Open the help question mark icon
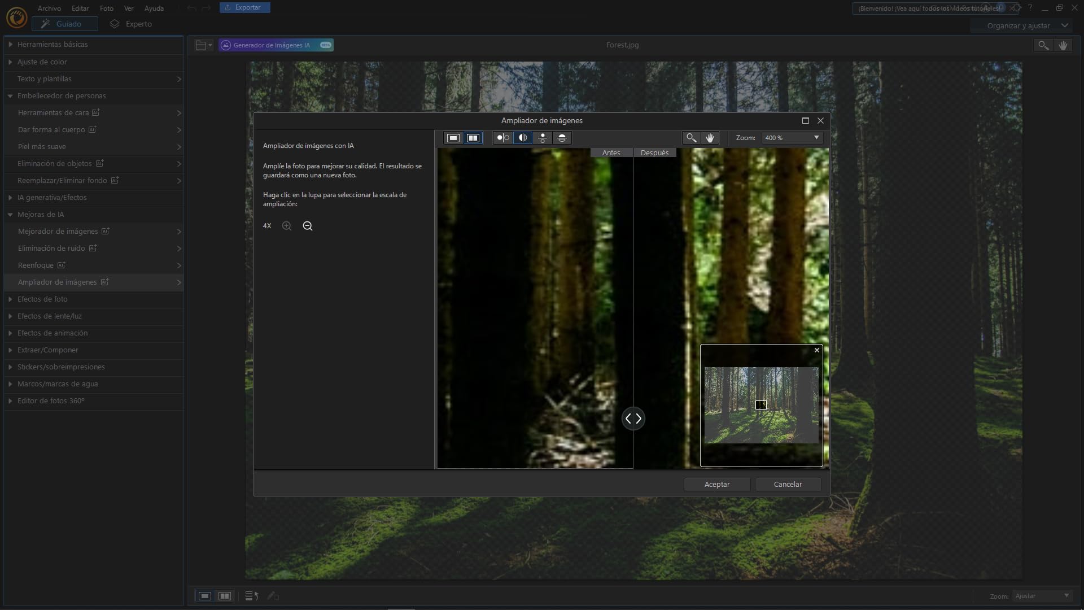Viewport: 1084px width, 610px height. tap(1030, 8)
